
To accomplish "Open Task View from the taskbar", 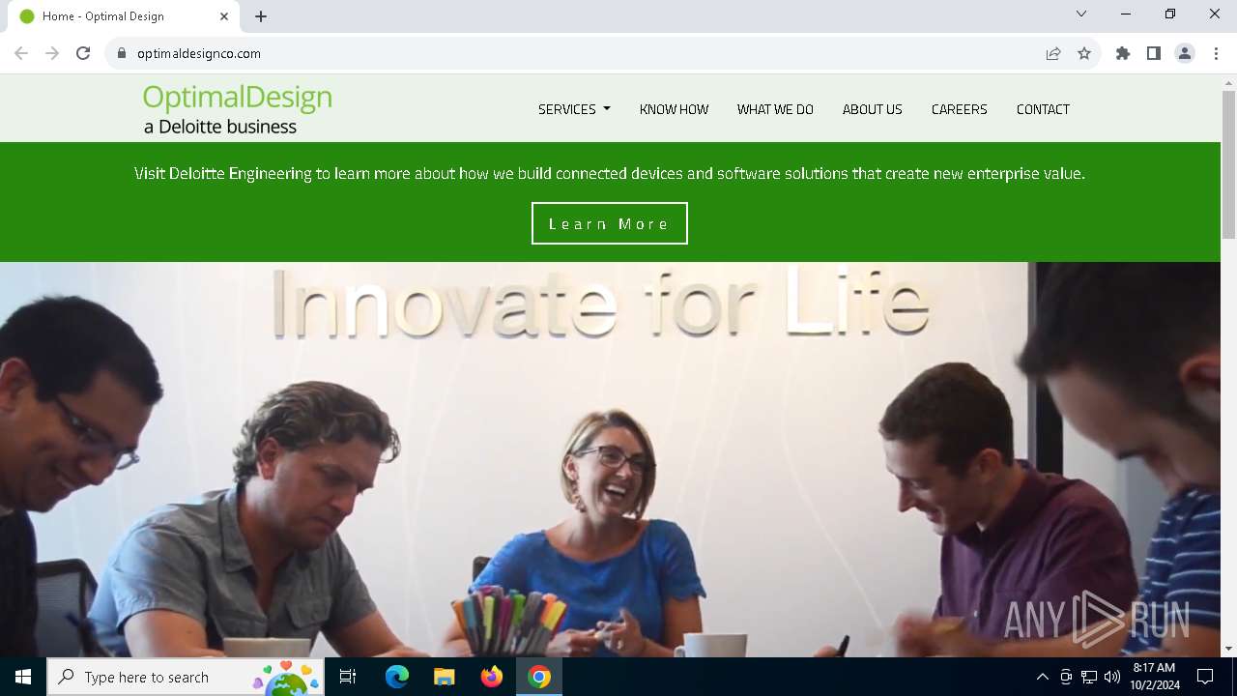I will click(x=348, y=677).
